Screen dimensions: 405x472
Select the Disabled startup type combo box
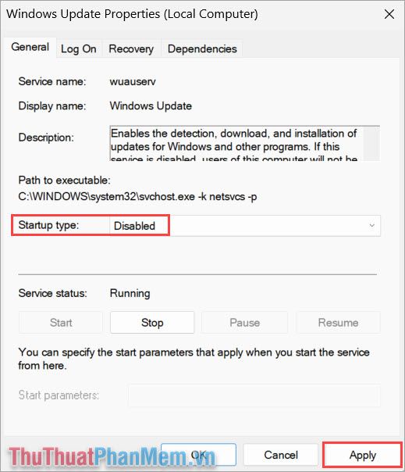point(245,226)
